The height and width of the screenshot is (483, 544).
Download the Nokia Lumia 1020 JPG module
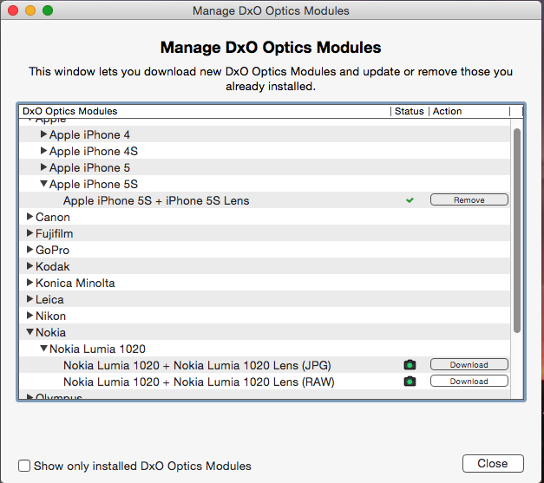point(469,364)
